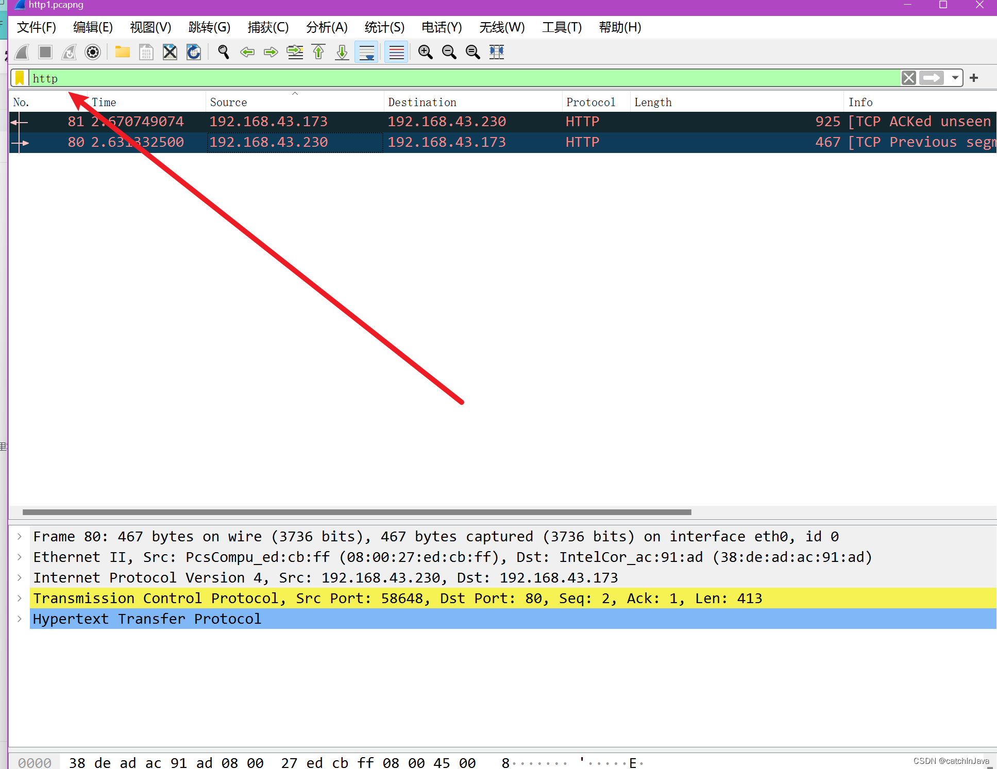Screen dimensions: 997x769
Task: Sort by the Info column header
Action: point(920,102)
